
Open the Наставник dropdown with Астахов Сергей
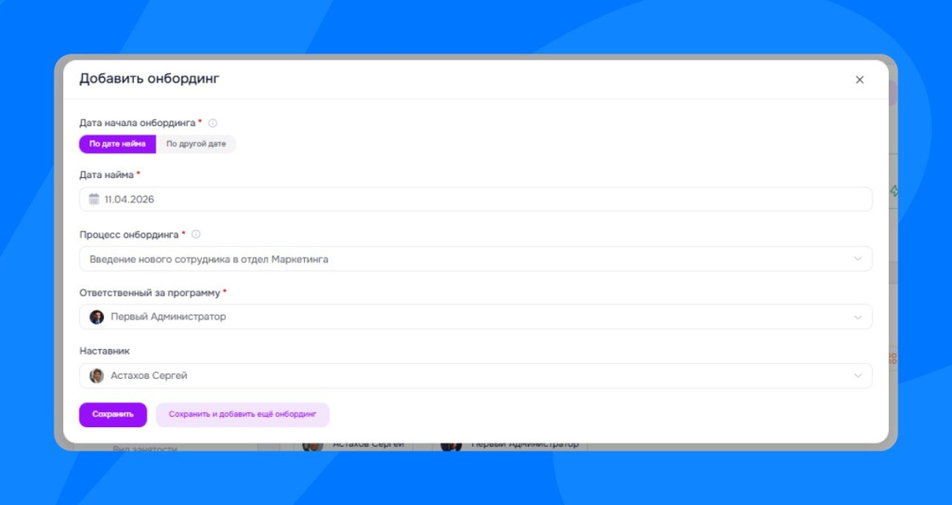click(475, 376)
